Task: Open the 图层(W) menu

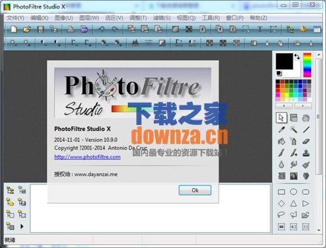Action: (x=89, y=18)
